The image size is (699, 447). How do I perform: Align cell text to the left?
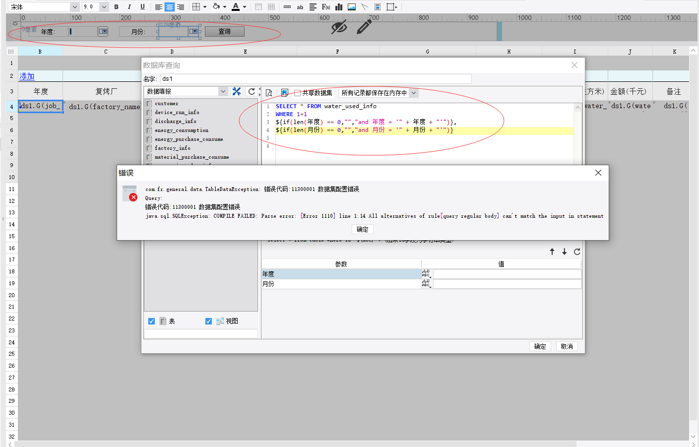(158, 7)
